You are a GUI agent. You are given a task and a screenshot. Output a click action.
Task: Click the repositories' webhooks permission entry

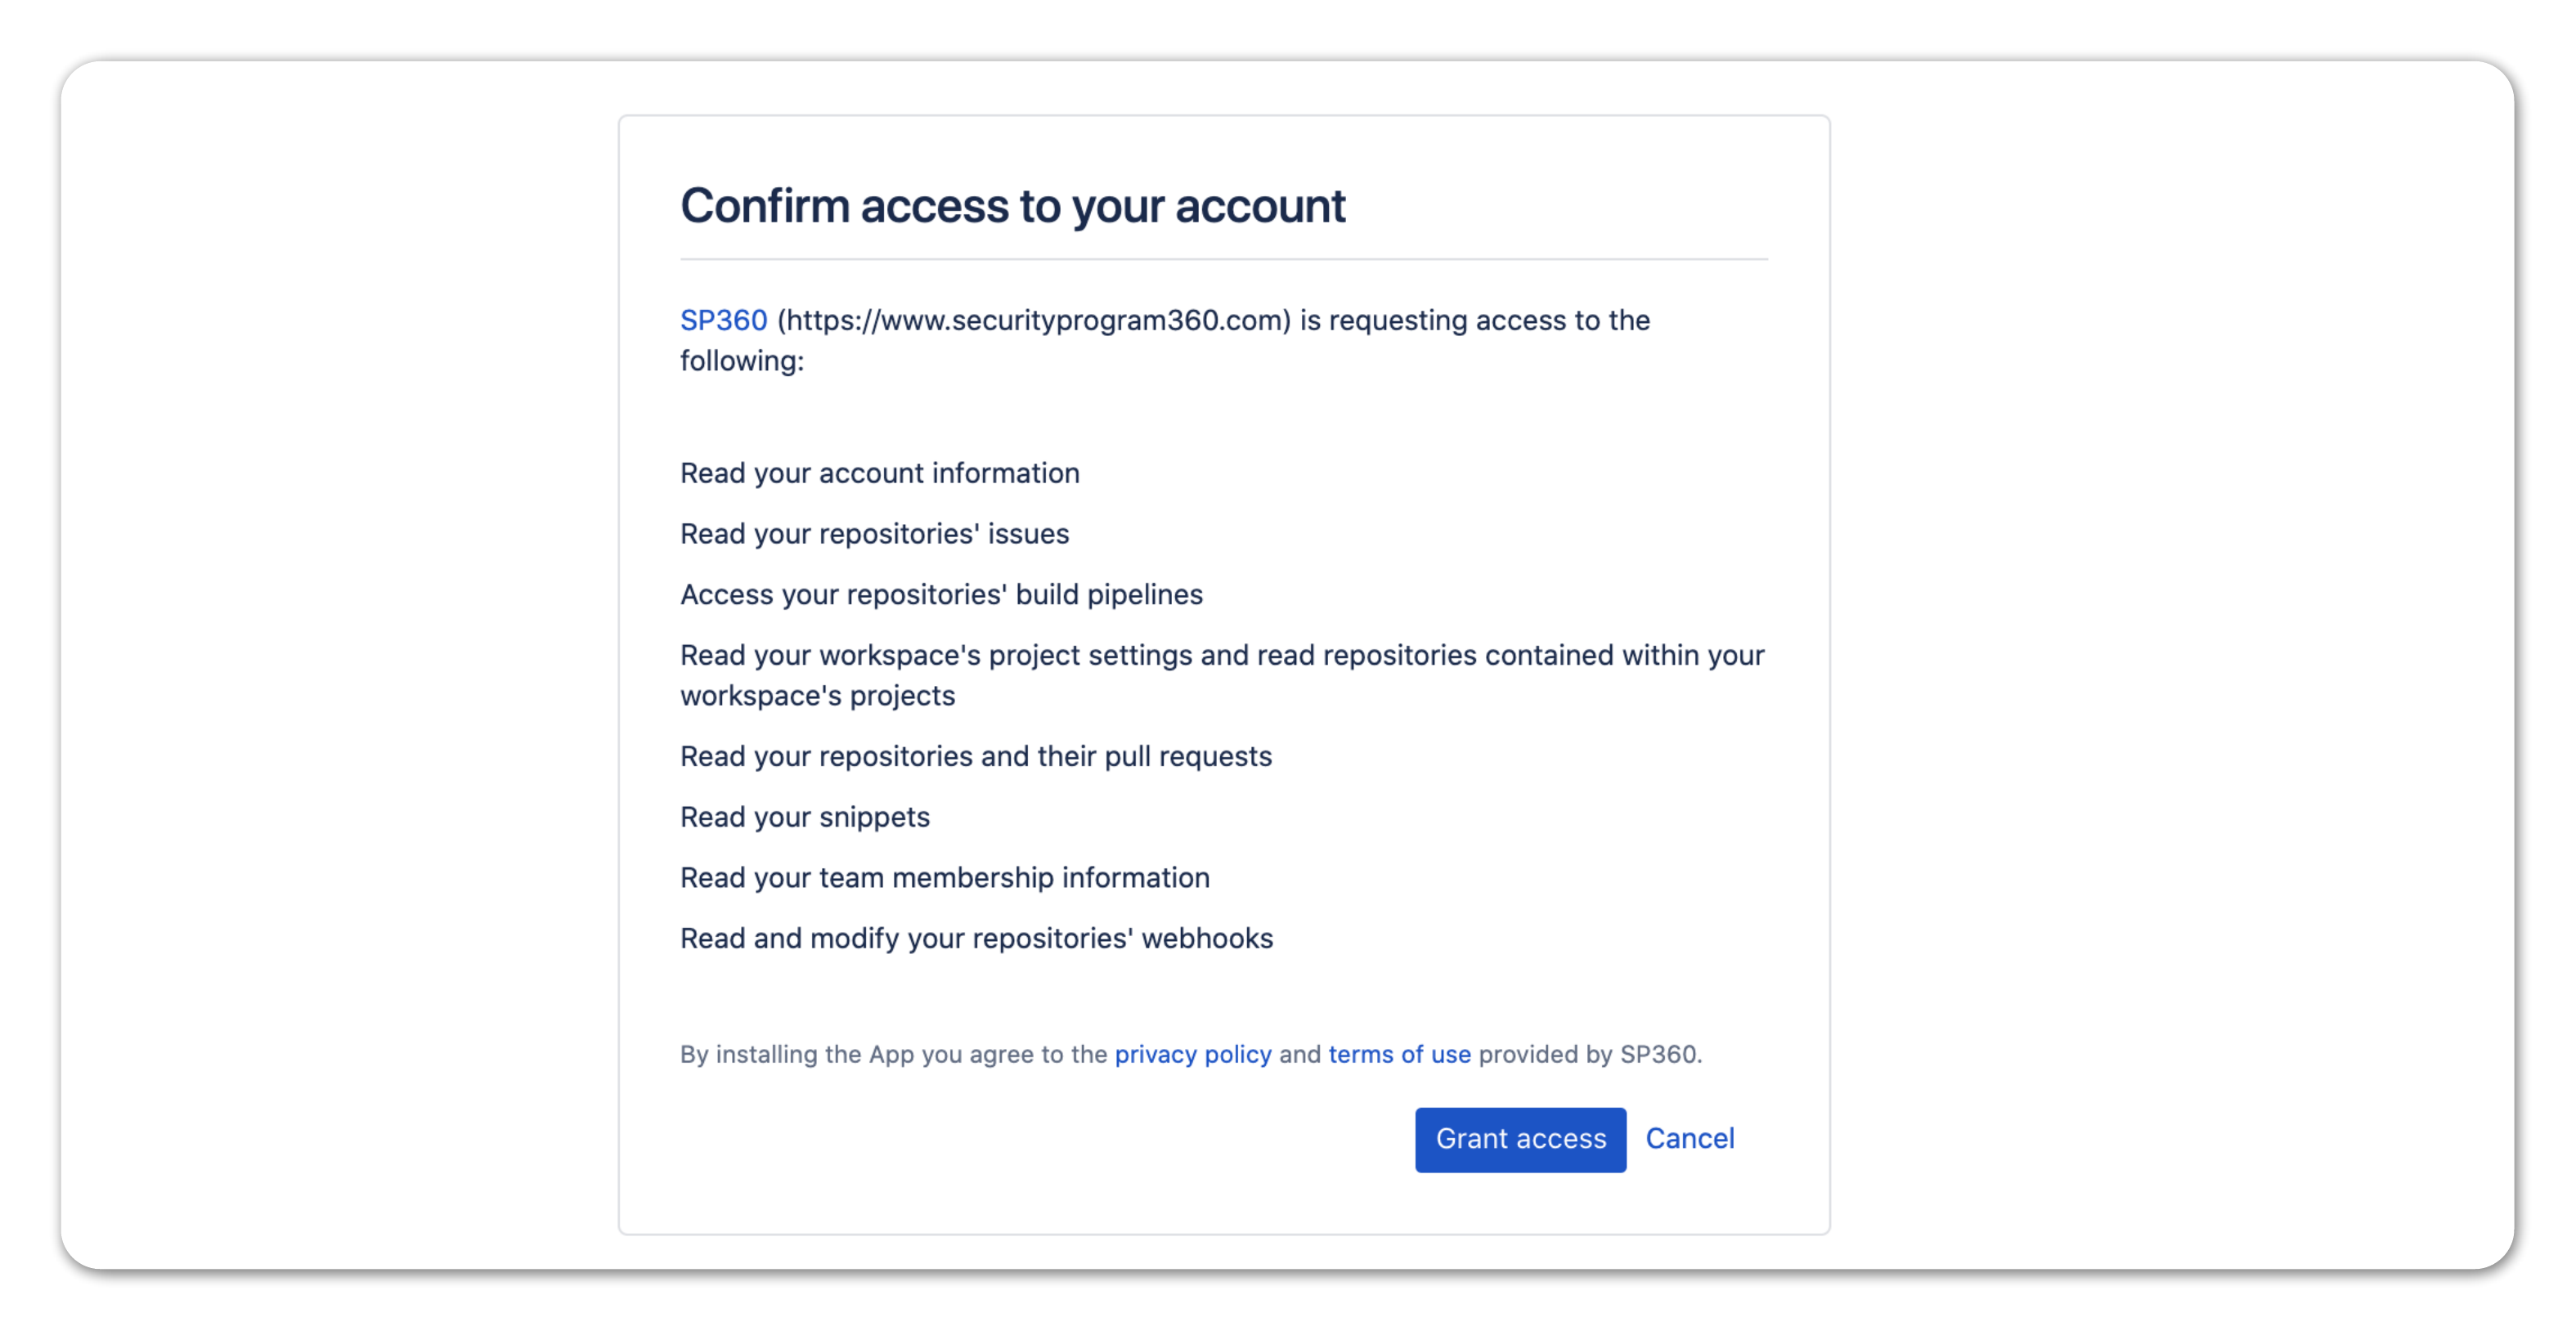tap(976, 938)
